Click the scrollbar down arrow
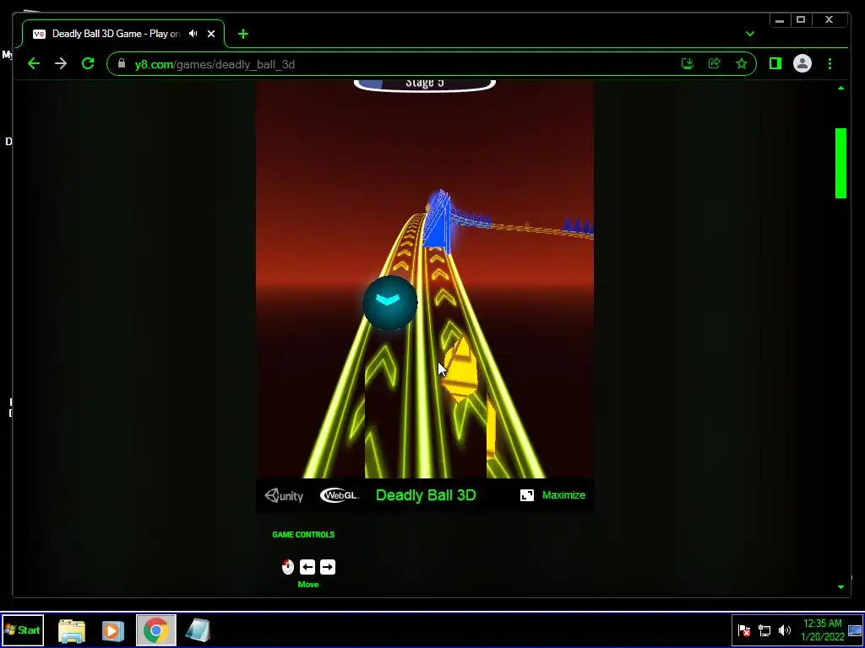 (841, 587)
